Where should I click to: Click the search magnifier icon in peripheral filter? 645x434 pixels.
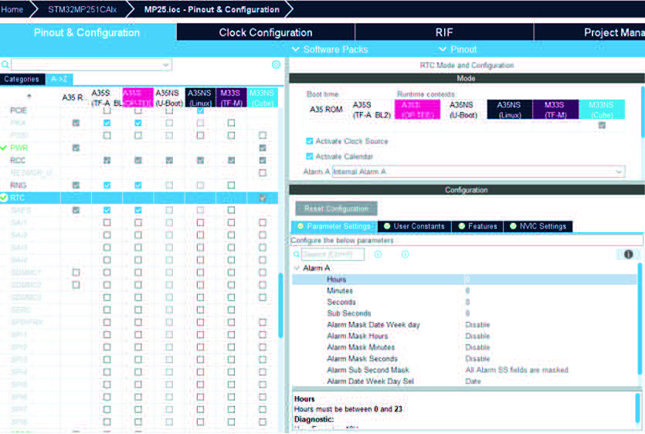(x=5, y=65)
